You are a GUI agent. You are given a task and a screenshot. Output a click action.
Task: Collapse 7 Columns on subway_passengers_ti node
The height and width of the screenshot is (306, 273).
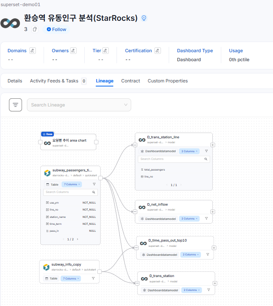(x=72, y=184)
